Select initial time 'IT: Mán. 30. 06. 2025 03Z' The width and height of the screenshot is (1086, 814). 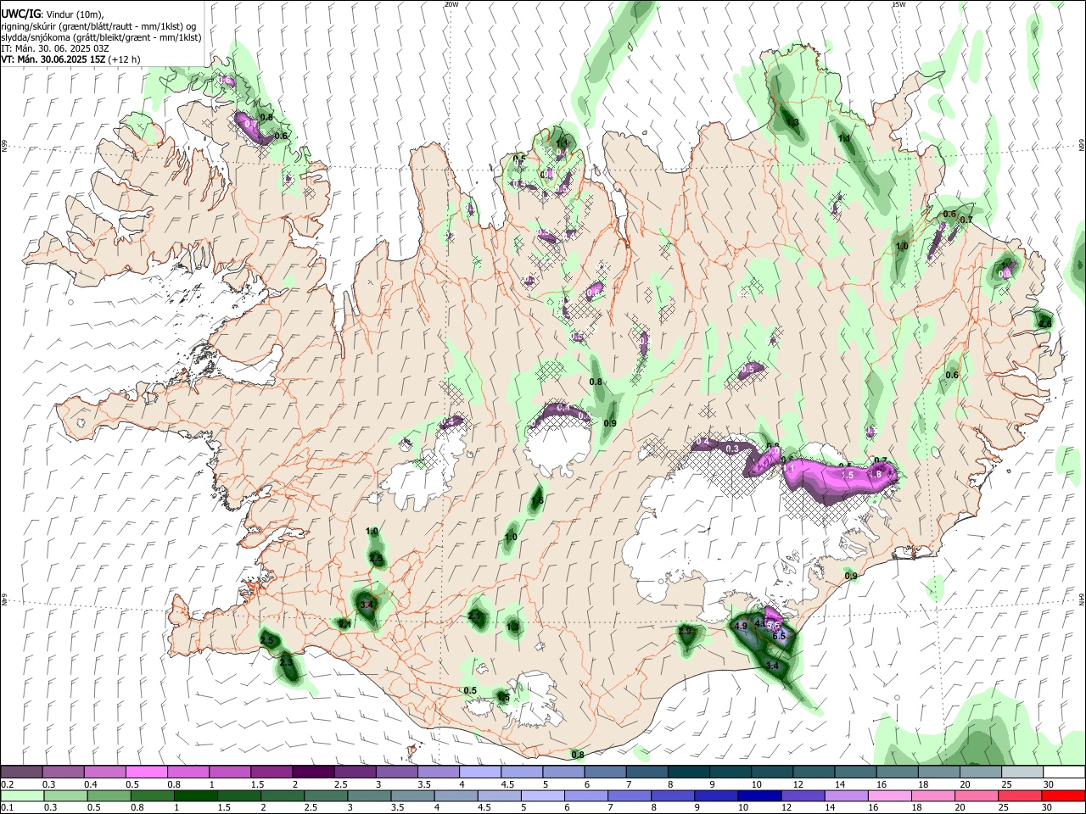(x=55, y=48)
